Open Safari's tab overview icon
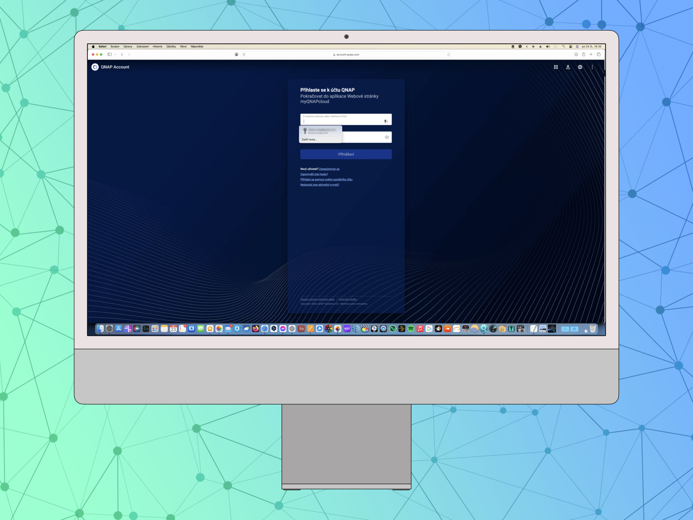The image size is (693, 520). point(599,55)
